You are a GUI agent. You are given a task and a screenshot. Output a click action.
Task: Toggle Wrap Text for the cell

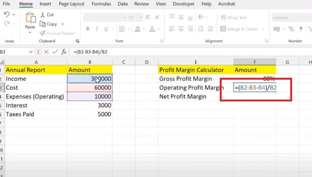234,18
